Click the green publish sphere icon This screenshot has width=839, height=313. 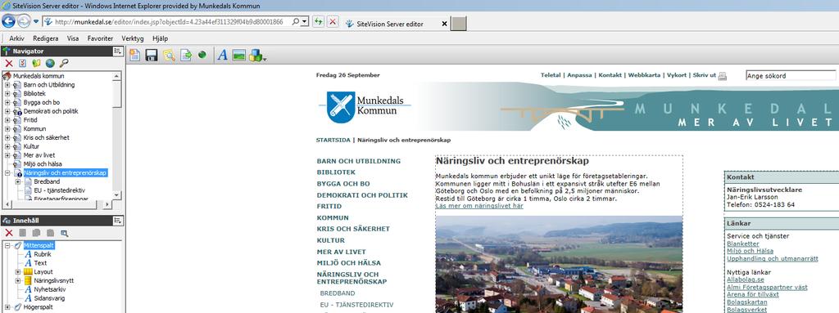202,55
